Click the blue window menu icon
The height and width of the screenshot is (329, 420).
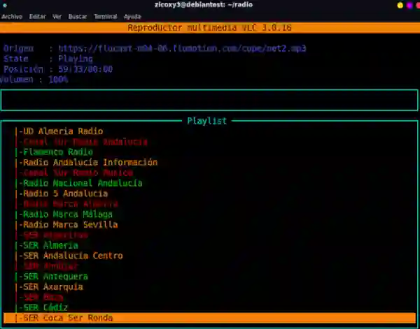point(6,5)
